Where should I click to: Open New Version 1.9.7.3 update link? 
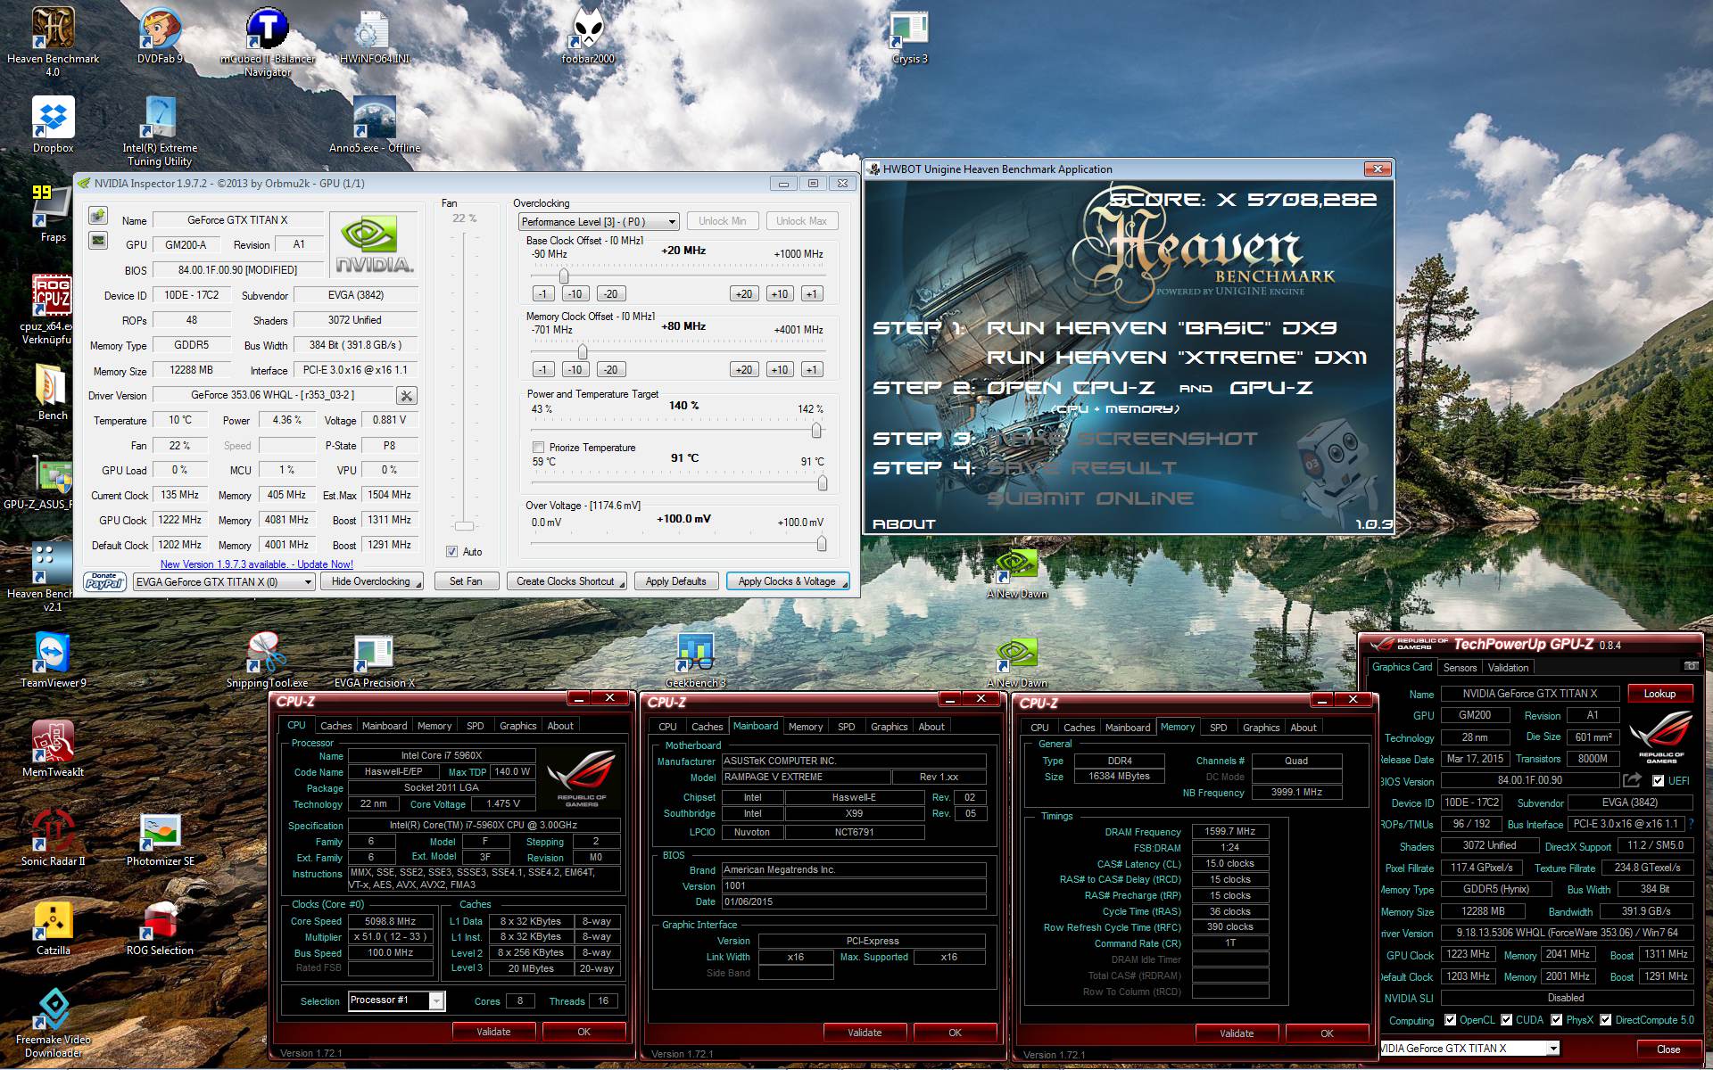pos(257,564)
